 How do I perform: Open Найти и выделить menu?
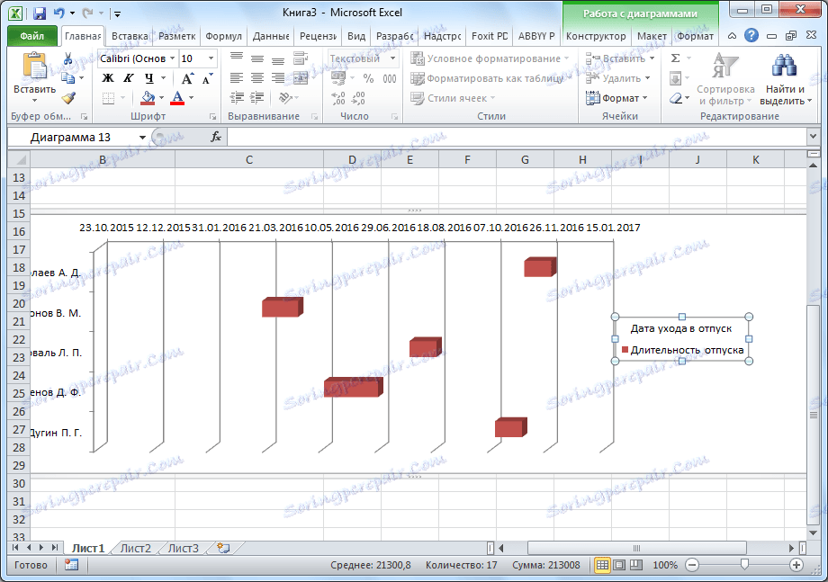785,78
